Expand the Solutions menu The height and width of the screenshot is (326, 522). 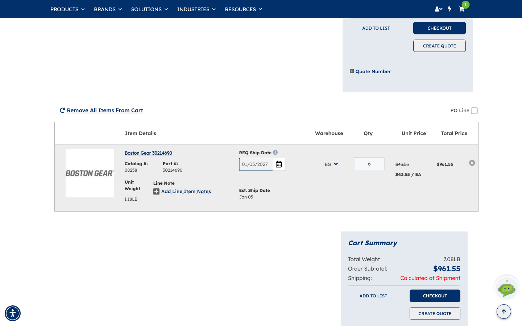(149, 9)
